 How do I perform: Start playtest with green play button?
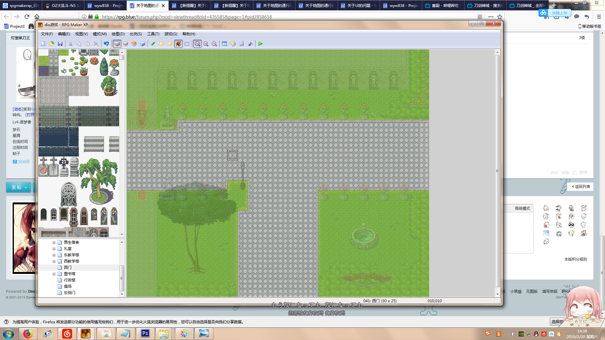pos(261,44)
